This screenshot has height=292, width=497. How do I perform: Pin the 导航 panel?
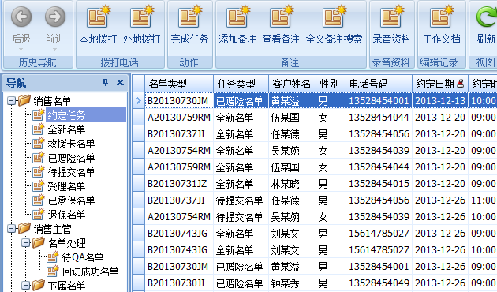point(106,83)
